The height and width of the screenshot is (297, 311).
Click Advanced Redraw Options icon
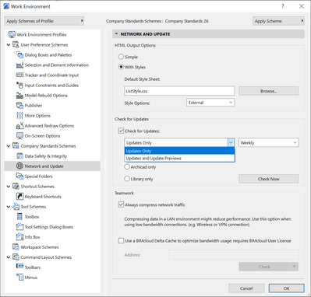click(x=19, y=126)
